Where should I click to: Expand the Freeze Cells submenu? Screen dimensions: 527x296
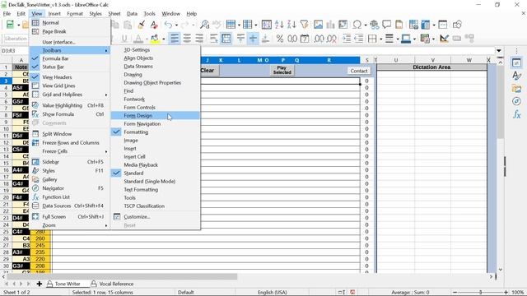(x=69, y=151)
